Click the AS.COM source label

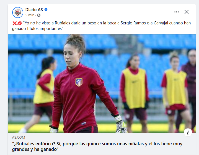coord(19,138)
